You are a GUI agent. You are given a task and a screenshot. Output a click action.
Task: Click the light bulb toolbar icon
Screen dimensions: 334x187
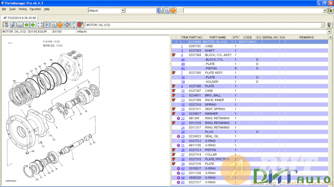coord(74,25)
